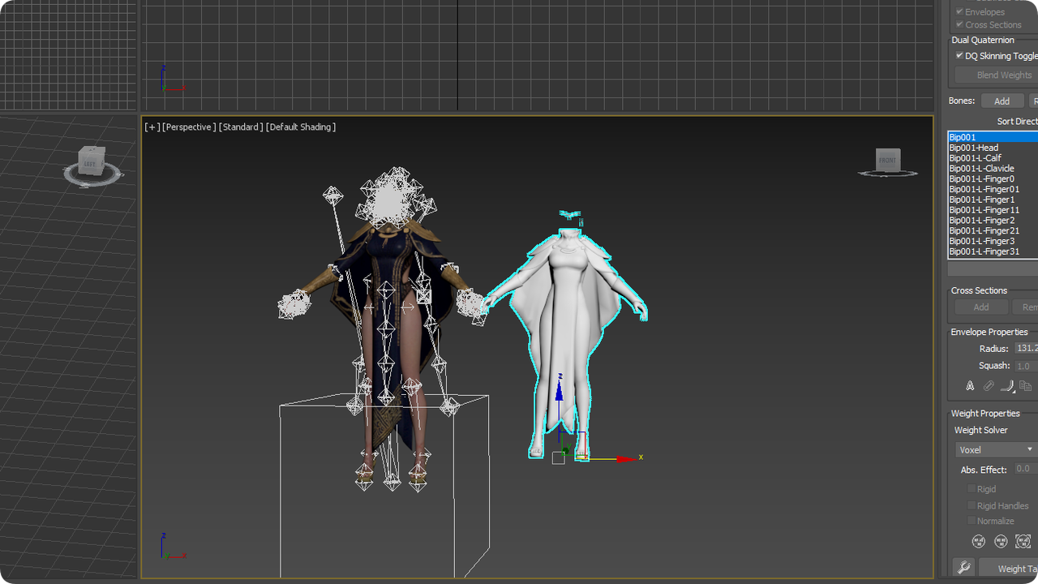The width and height of the screenshot is (1038, 584).
Task: Click the Blend Weights button
Action: [x=997, y=75]
